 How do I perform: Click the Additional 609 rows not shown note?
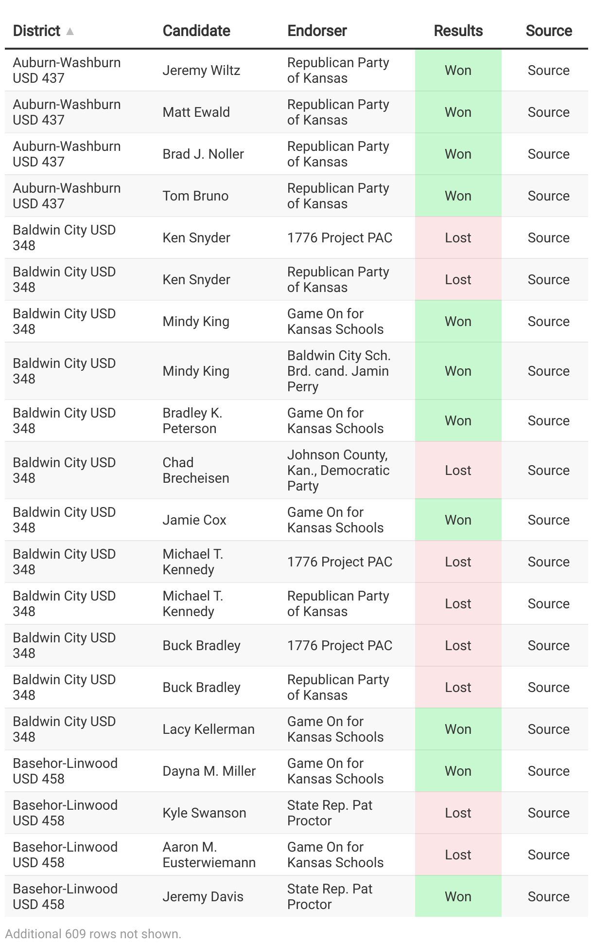pos(93,934)
